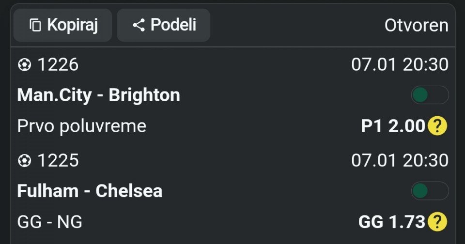
Task: Click the GG - NG market label
Action: pos(50,222)
